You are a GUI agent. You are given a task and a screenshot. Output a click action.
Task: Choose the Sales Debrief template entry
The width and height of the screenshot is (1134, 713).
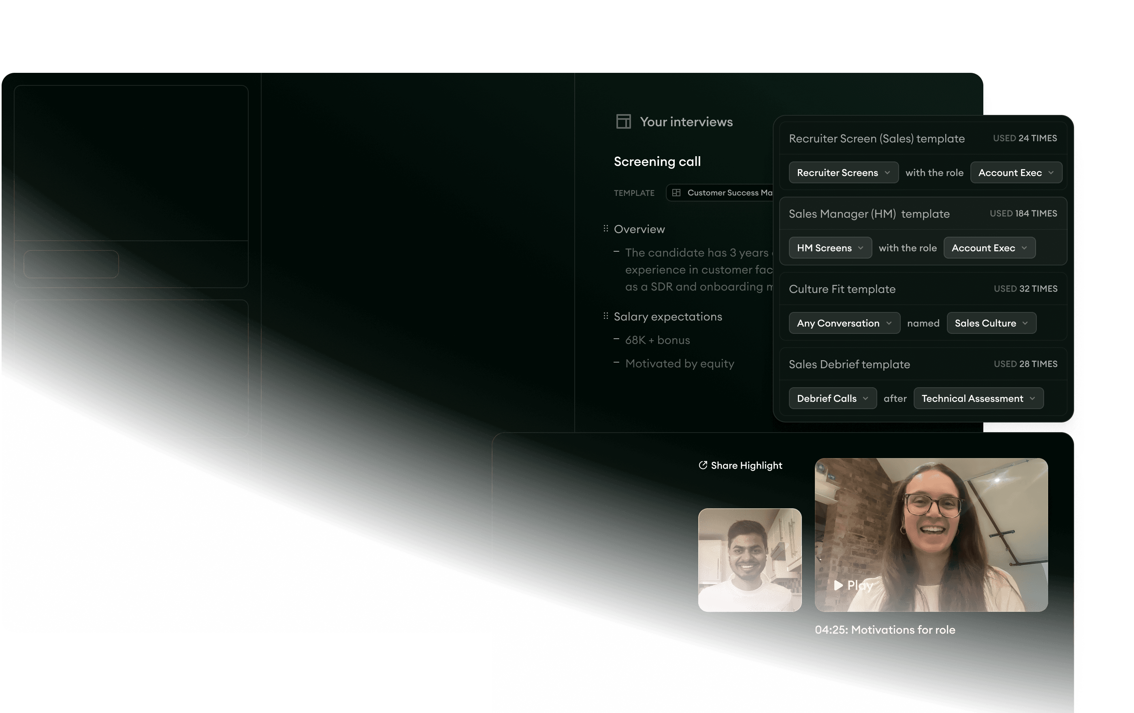pyautogui.click(x=849, y=364)
